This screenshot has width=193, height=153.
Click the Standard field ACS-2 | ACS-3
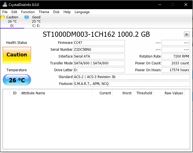pos(132,77)
